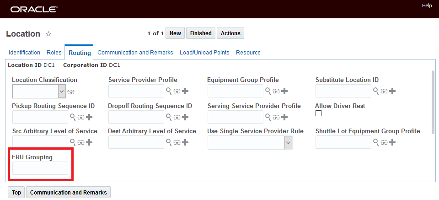Add new Substitute Location ID with plus icon
The width and height of the screenshot is (439, 200).
[x=392, y=91]
